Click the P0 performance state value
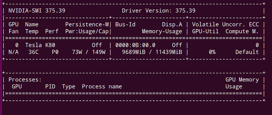272x115 pixels. click(55, 52)
